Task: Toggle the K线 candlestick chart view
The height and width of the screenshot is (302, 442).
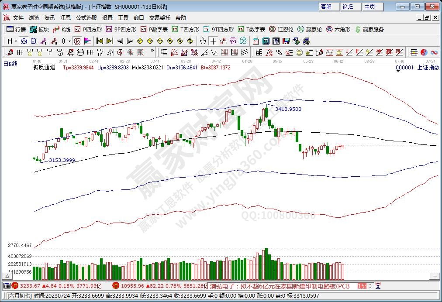Action: (x=61, y=29)
